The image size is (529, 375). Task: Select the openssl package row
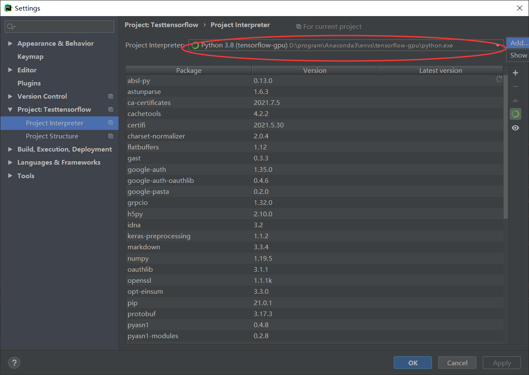click(314, 281)
